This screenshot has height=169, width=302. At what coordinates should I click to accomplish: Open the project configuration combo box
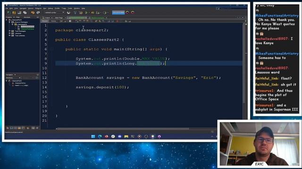pyautogui.click(x=54, y=13)
